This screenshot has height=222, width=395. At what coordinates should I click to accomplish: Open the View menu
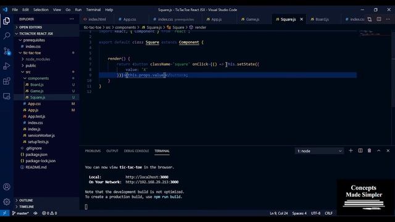tap(57, 10)
